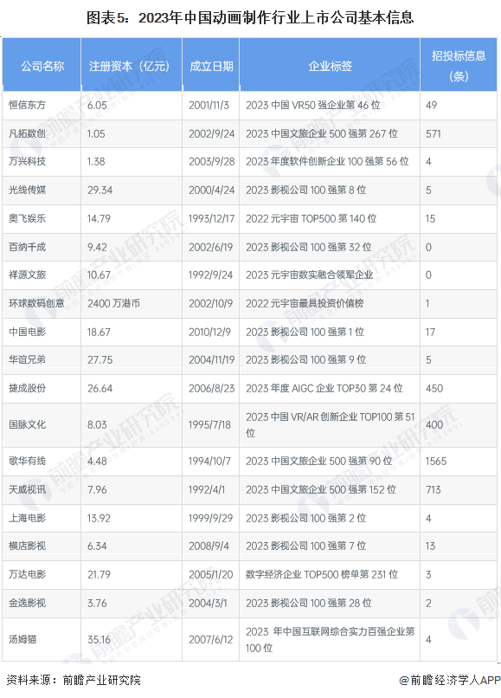
Task: Click founding date '2002/9/24'
Action: 211,133
